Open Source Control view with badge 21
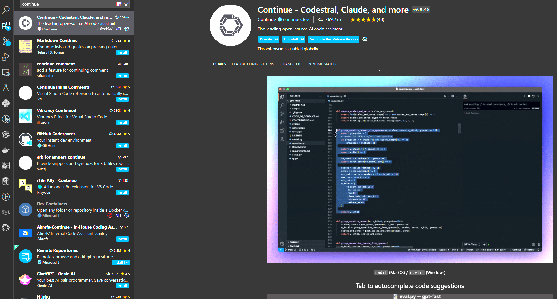This screenshot has width=557, height=299. coord(6,41)
